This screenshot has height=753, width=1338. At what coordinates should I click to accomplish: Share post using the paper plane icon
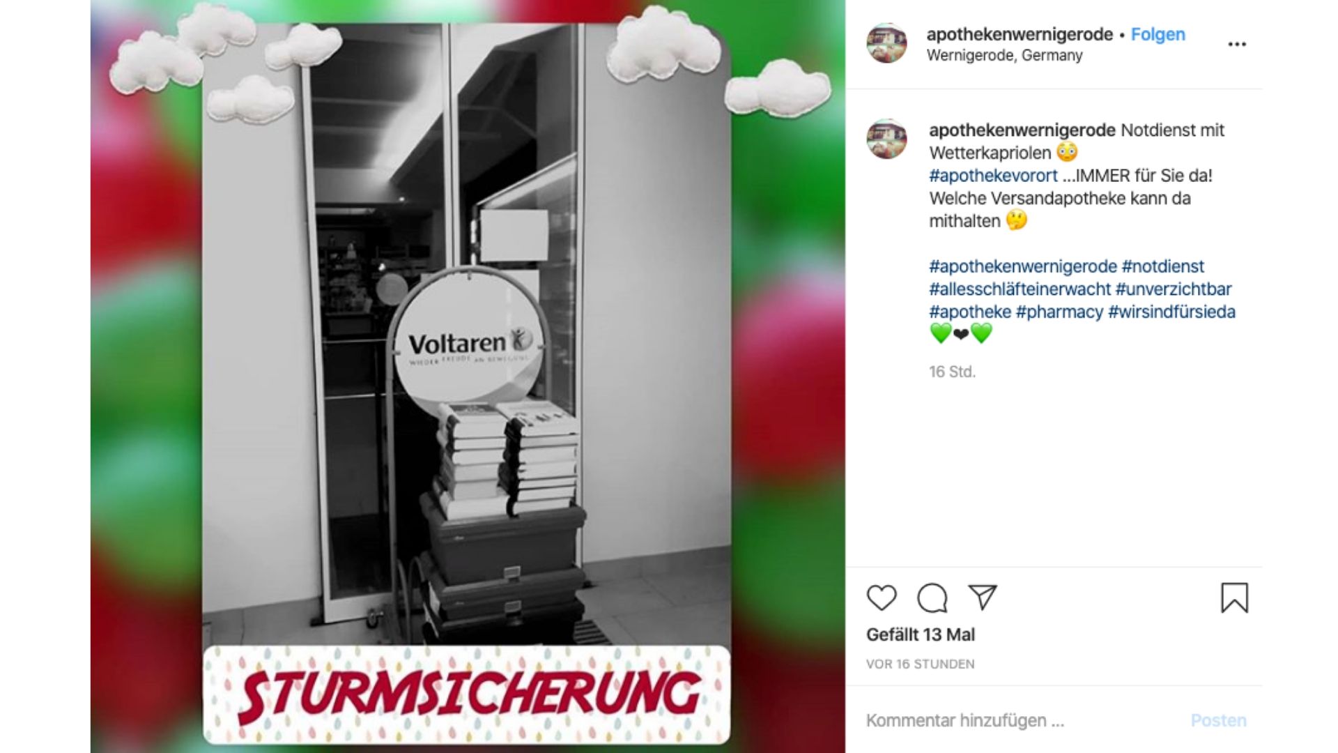[983, 598]
